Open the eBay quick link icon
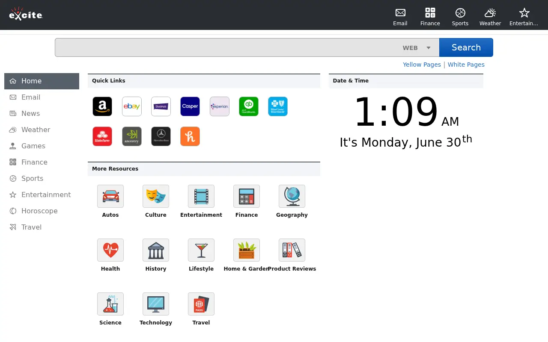The height and width of the screenshot is (342, 548). pyautogui.click(x=132, y=106)
